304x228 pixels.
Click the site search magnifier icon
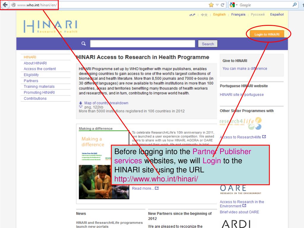click(x=83, y=43)
